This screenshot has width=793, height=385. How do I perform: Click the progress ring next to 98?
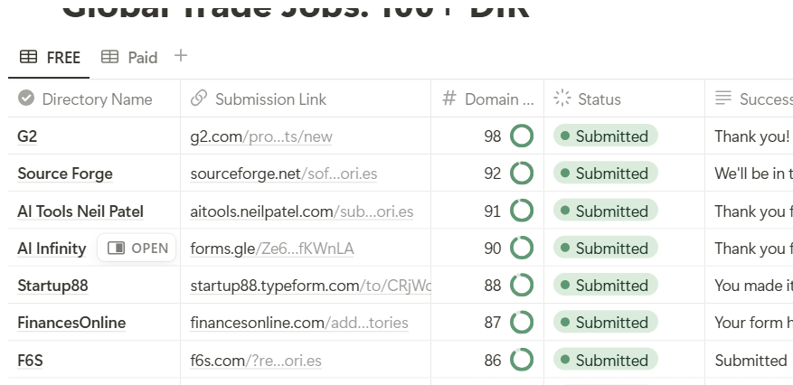[x=522, y=136]
